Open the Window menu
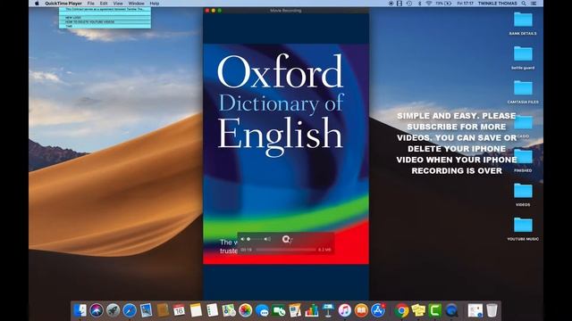Screen dimensions: 572x321 136,4
